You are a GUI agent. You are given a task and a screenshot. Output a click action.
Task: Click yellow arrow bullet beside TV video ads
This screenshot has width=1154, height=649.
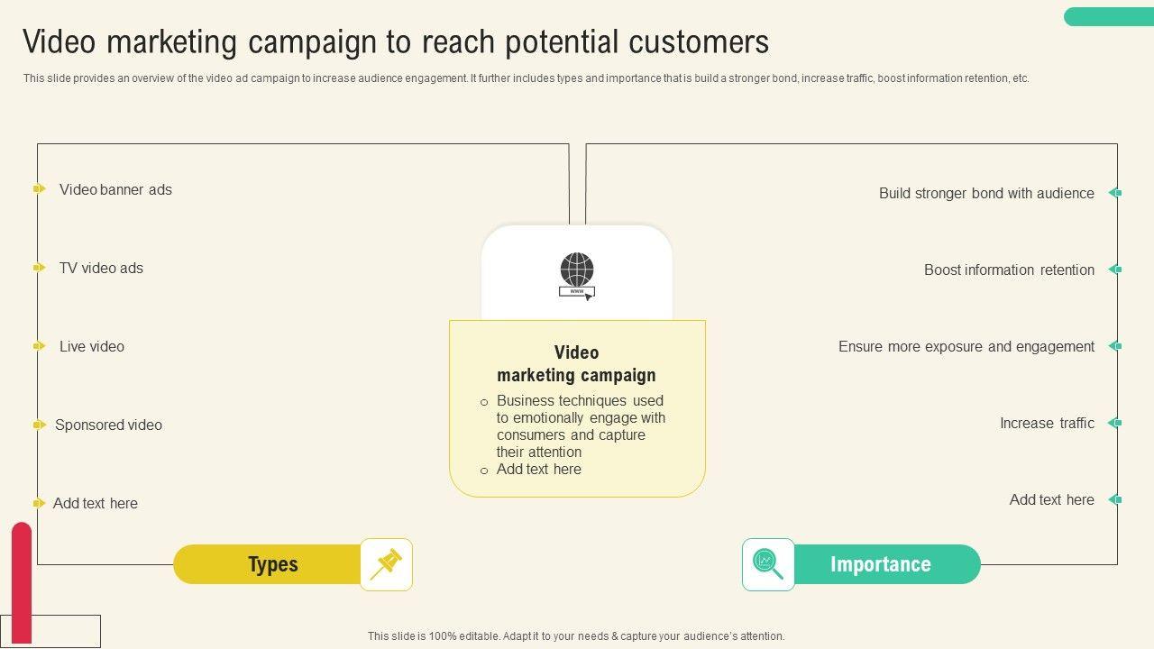39,268
